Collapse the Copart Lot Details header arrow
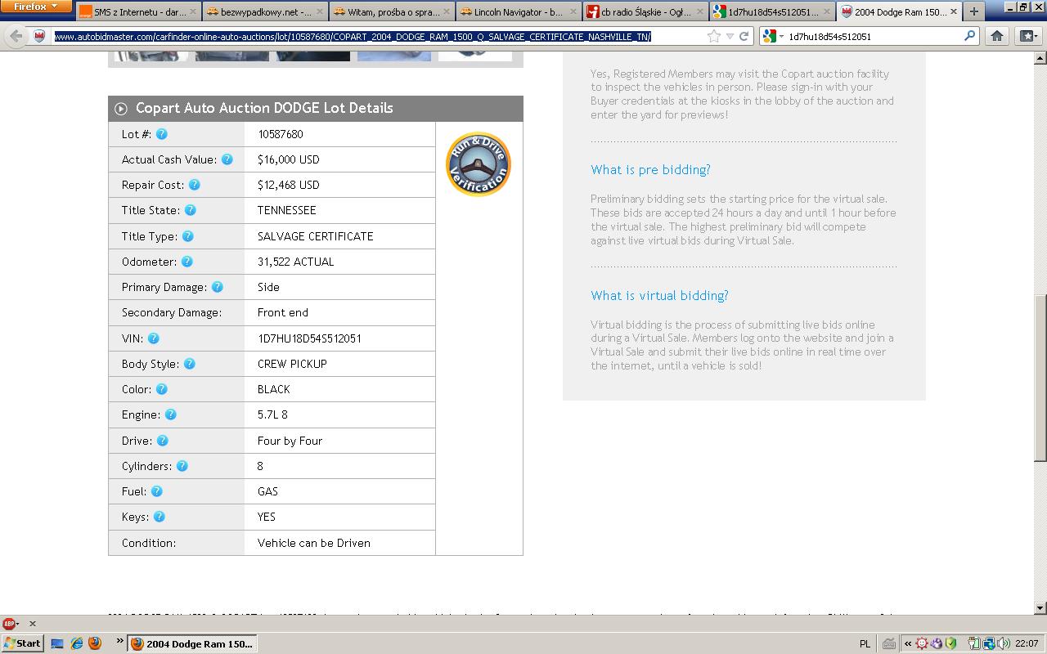The image size is (1047, 654). [x=121, y=109]
